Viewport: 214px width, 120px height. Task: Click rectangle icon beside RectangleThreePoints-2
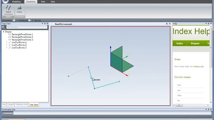(10, 37)
